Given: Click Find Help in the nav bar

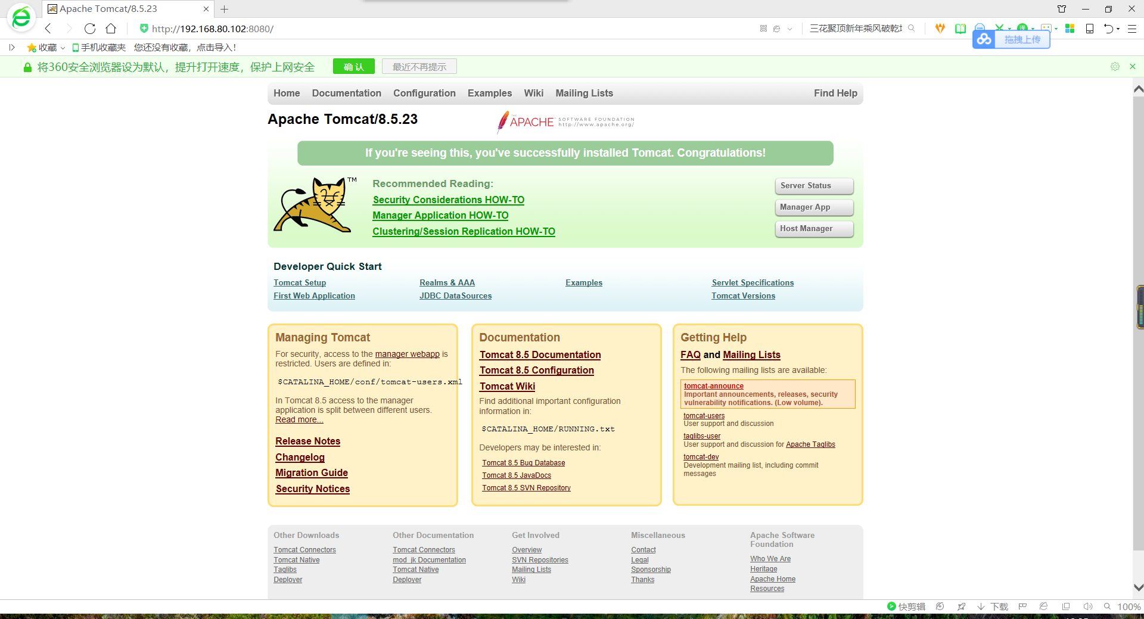Looking at the screenshot, I should (835, 93).
